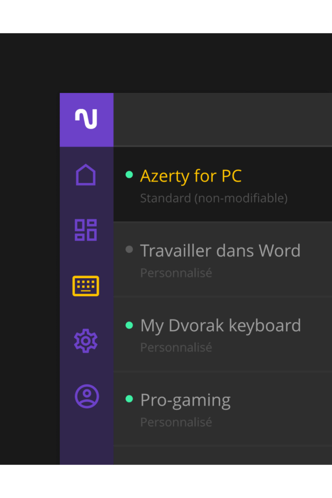Click the green dot beside Pro-gaming
This screenshot has height=498, width=332.
pyautogui.click(x=129, y=399)
